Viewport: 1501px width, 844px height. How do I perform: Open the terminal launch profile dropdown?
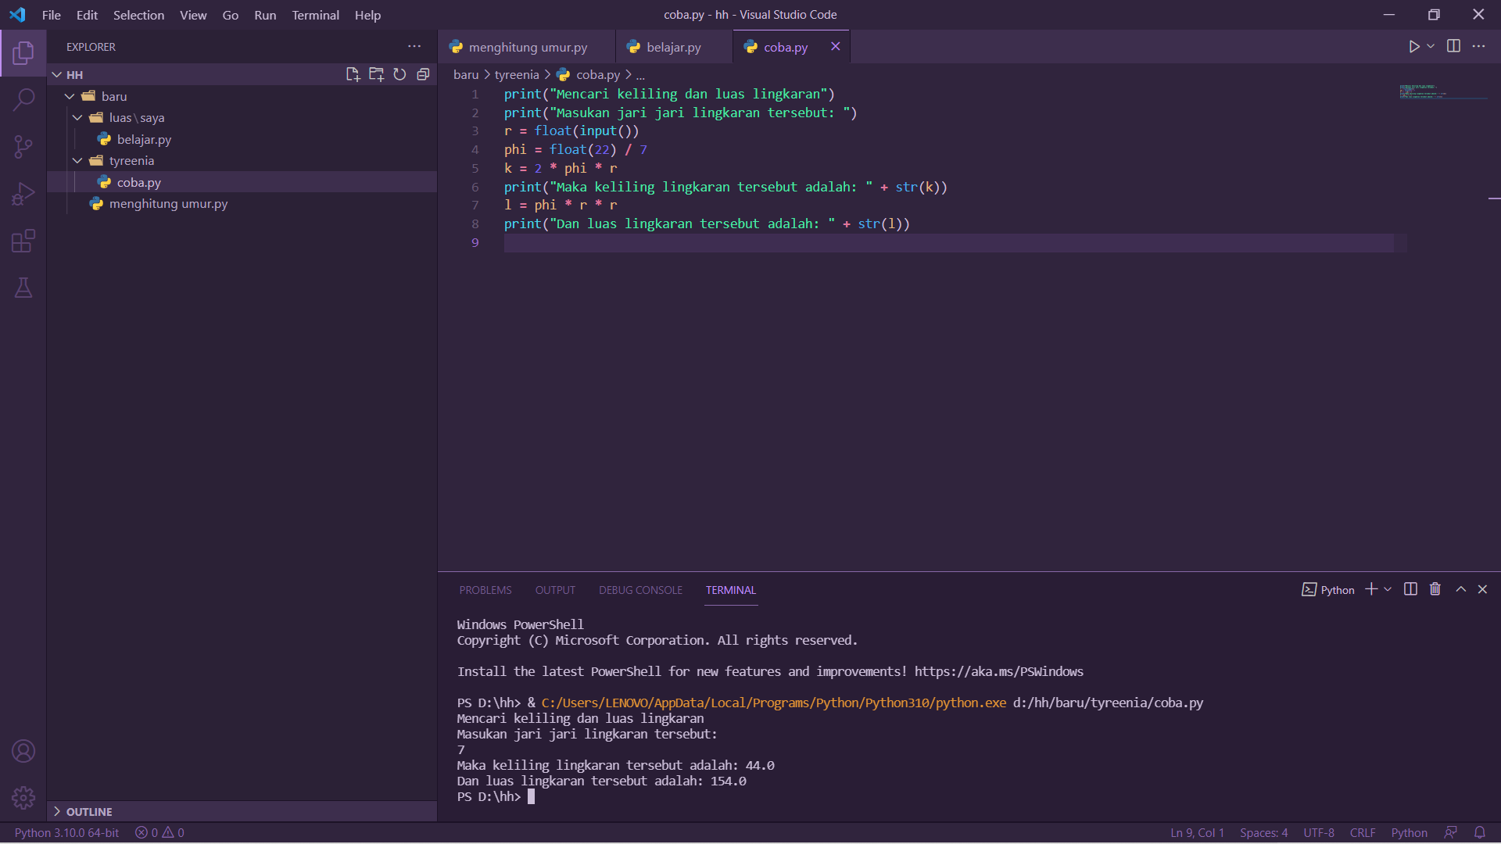(1388, 589)
